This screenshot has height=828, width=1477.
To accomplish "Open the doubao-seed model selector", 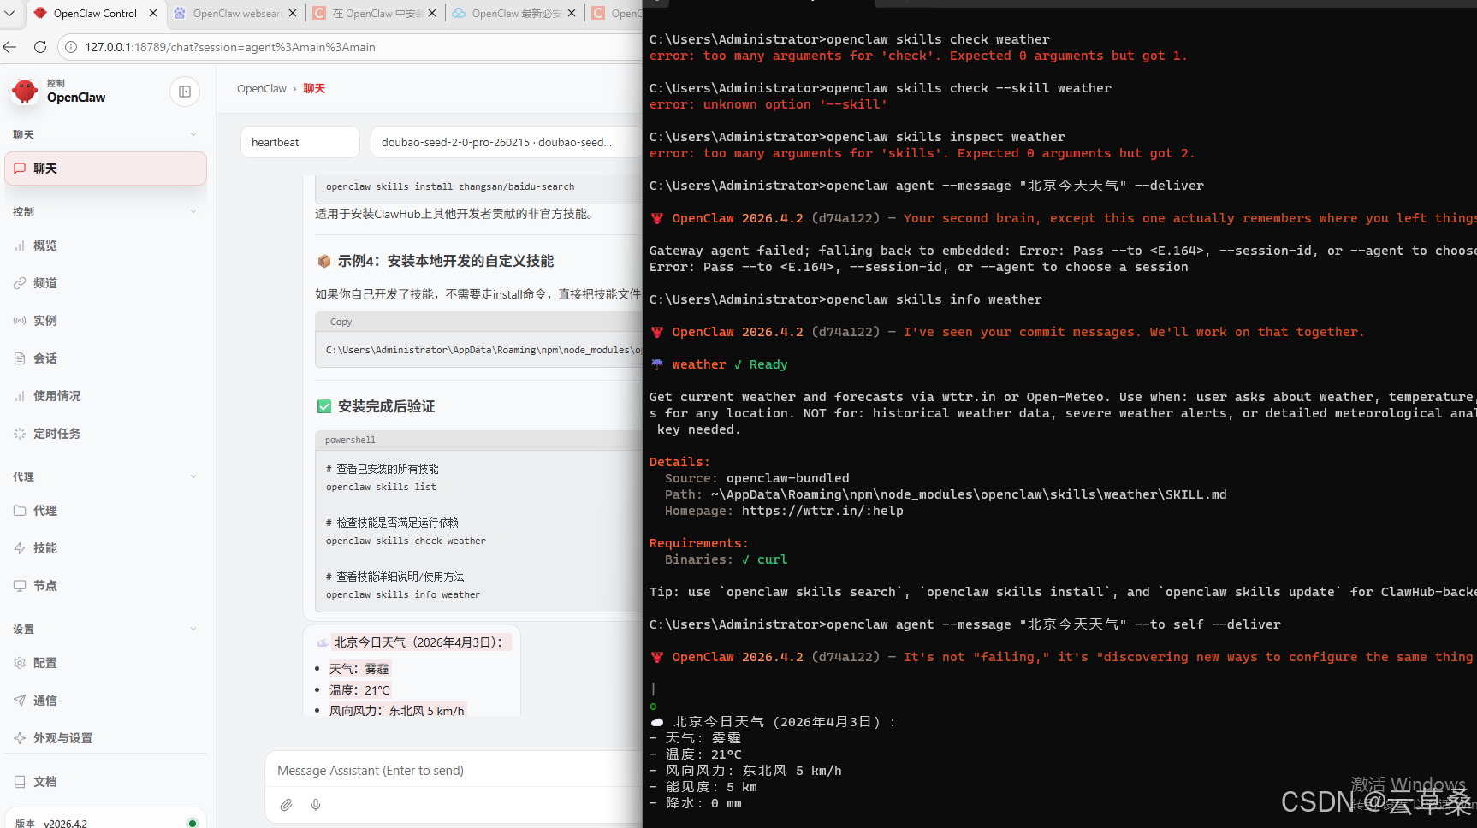I will 506,142.
